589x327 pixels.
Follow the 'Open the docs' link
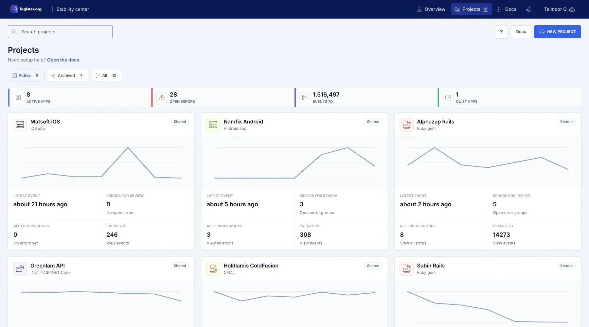[x=63, y=60]
